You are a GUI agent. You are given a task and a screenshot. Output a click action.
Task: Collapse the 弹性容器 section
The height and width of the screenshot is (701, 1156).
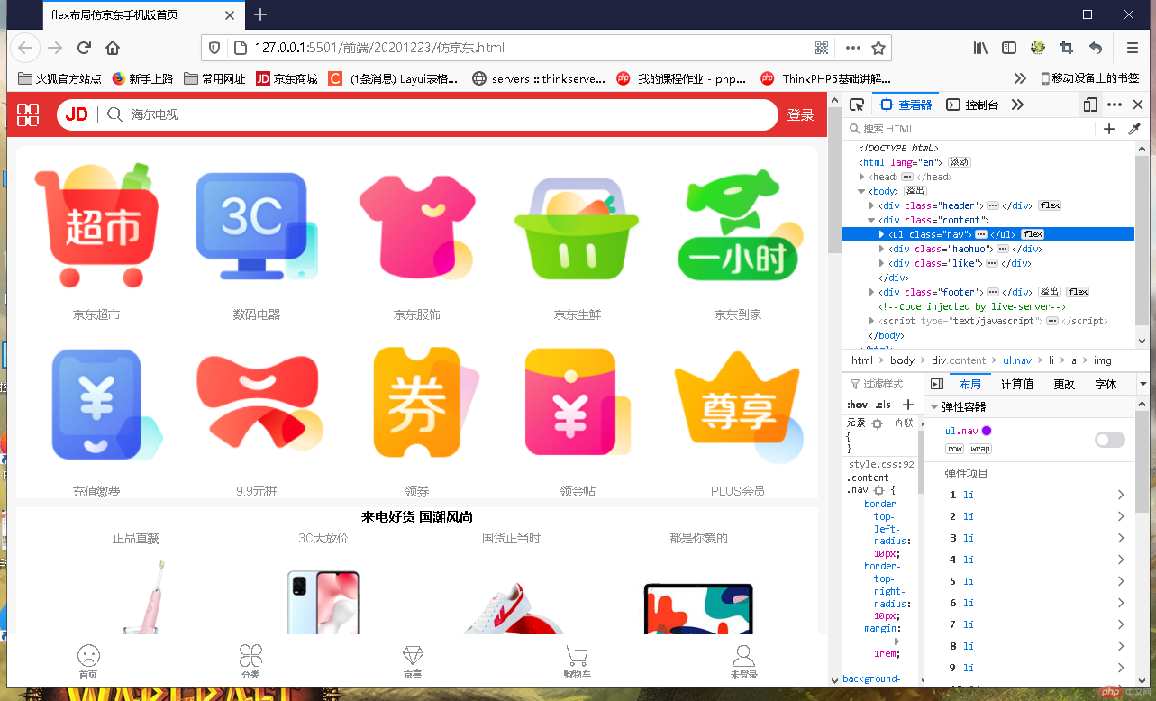coord(934,407)
